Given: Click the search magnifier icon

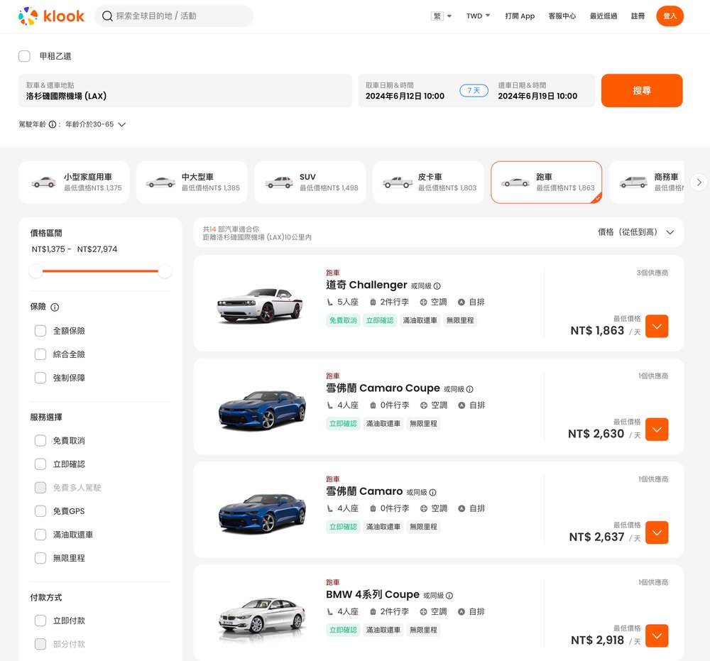Looking at the screenshot, I should 107,16.
